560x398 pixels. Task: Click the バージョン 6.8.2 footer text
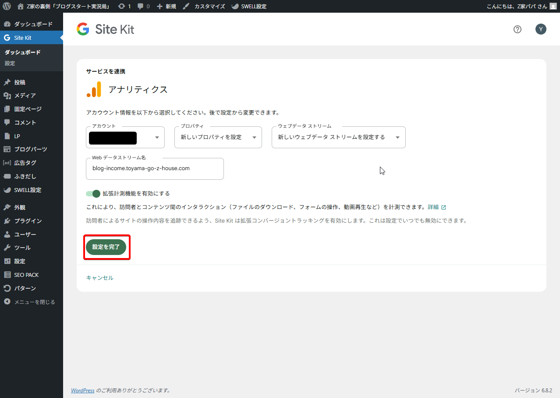(x=533, y=390)
